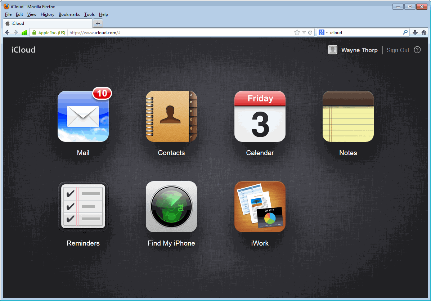Viewport: 431px width, 301px height.
Task: Open the Tools menu
Action: coord(89,14)
